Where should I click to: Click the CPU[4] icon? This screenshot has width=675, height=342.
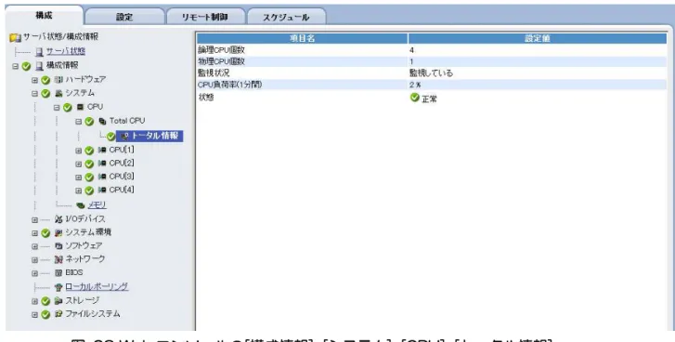[102, 191]
